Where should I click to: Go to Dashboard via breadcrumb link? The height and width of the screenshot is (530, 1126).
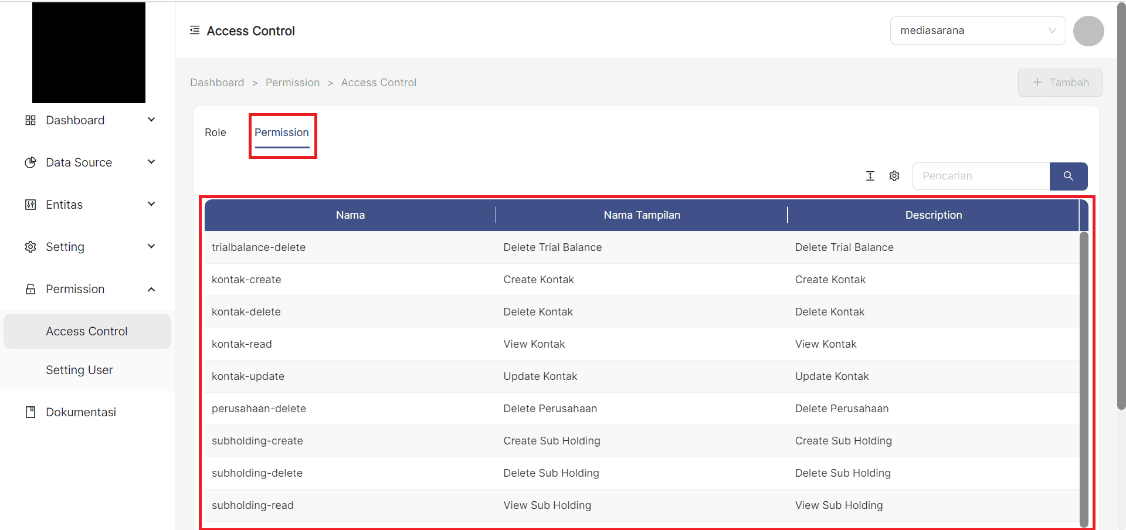(x=217, y=83)
